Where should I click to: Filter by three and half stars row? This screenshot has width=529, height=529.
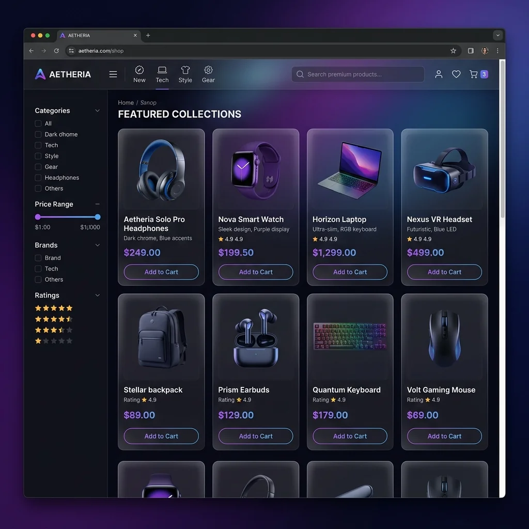[x=54, y=330]
